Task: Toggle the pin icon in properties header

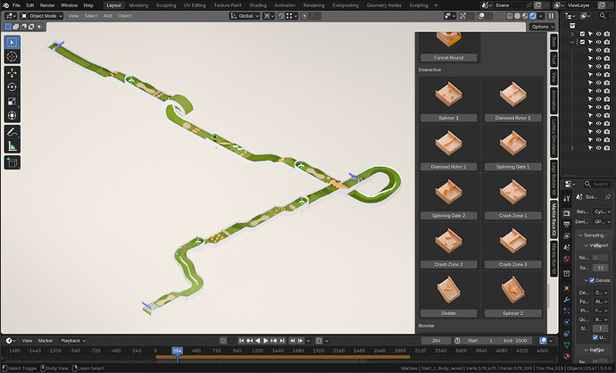Action: click(608, 196)
